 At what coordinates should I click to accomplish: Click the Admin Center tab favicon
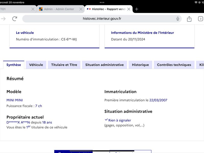[x=41, y=9]
